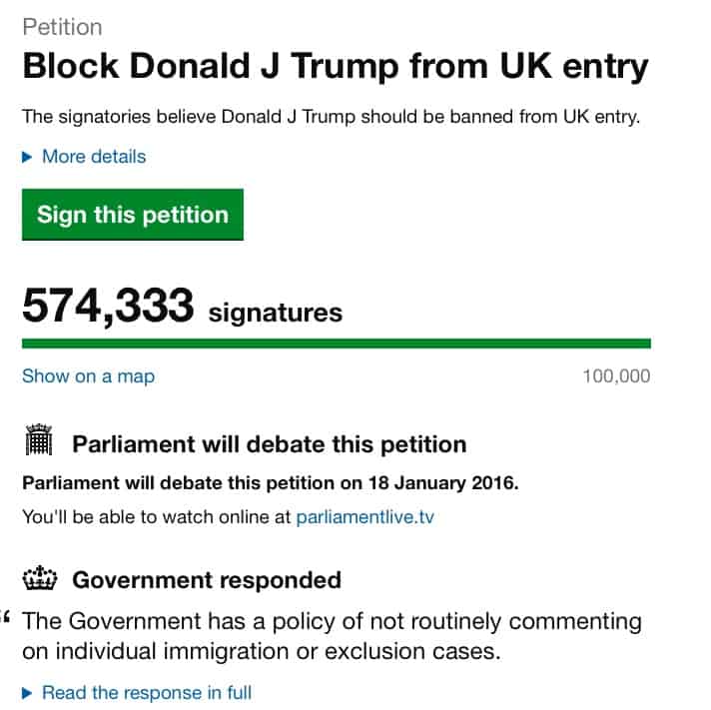Click the Parliament portcullis icon

coord(39,439)
